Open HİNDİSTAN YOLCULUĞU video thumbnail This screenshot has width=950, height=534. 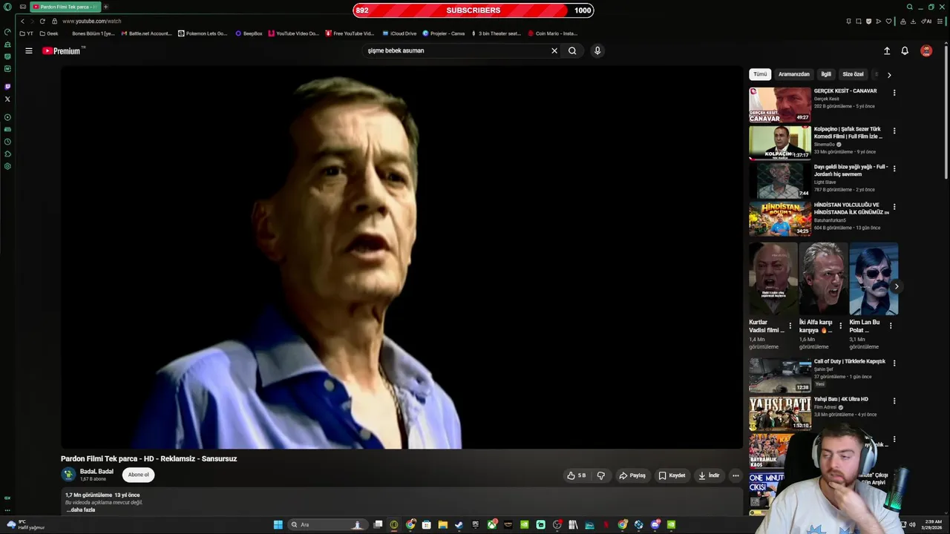pyautogui.click(x=780, y=218)
